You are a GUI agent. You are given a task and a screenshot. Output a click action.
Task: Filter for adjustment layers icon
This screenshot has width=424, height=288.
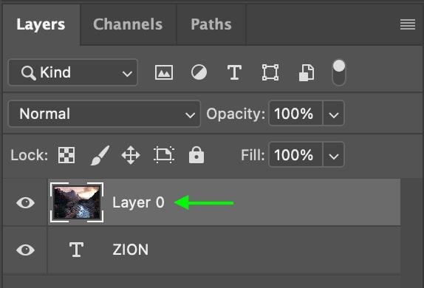[x=199, y=72]
